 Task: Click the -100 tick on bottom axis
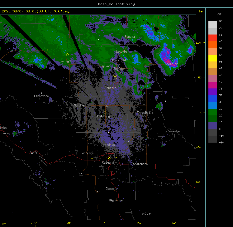click(34, 223)
